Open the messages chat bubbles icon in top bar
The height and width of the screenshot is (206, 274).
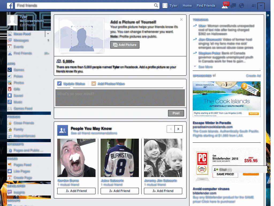[x=233, y=6]
